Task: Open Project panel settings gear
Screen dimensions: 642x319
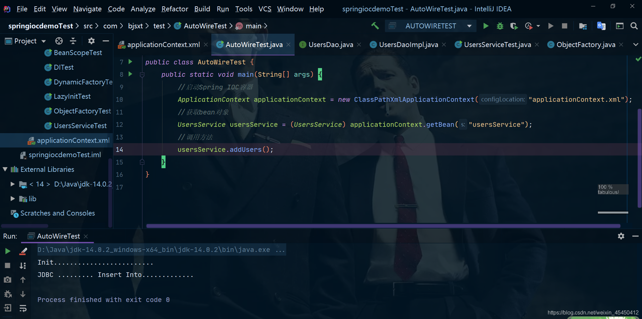Action: (x=91, y=41)
